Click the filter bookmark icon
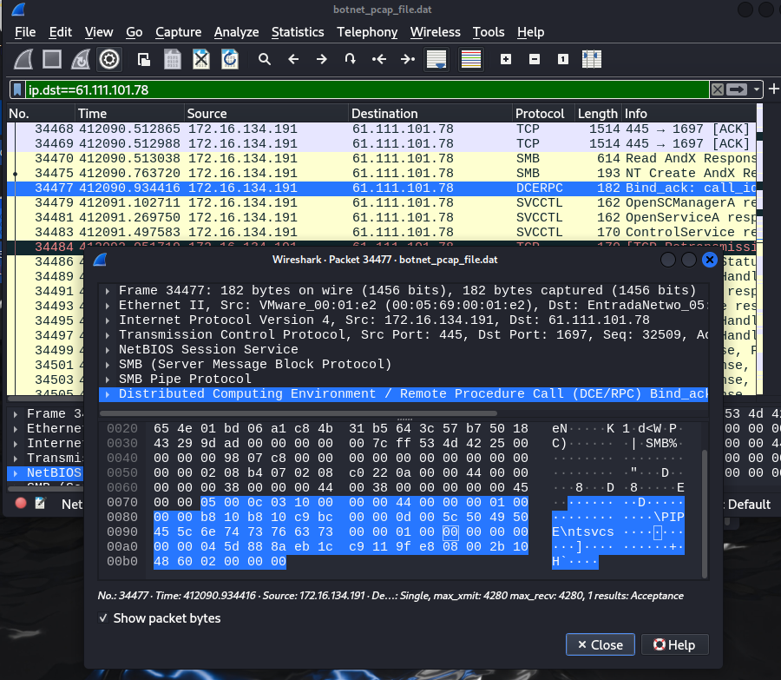The image size is (781, 680). [x=17, y=89]
